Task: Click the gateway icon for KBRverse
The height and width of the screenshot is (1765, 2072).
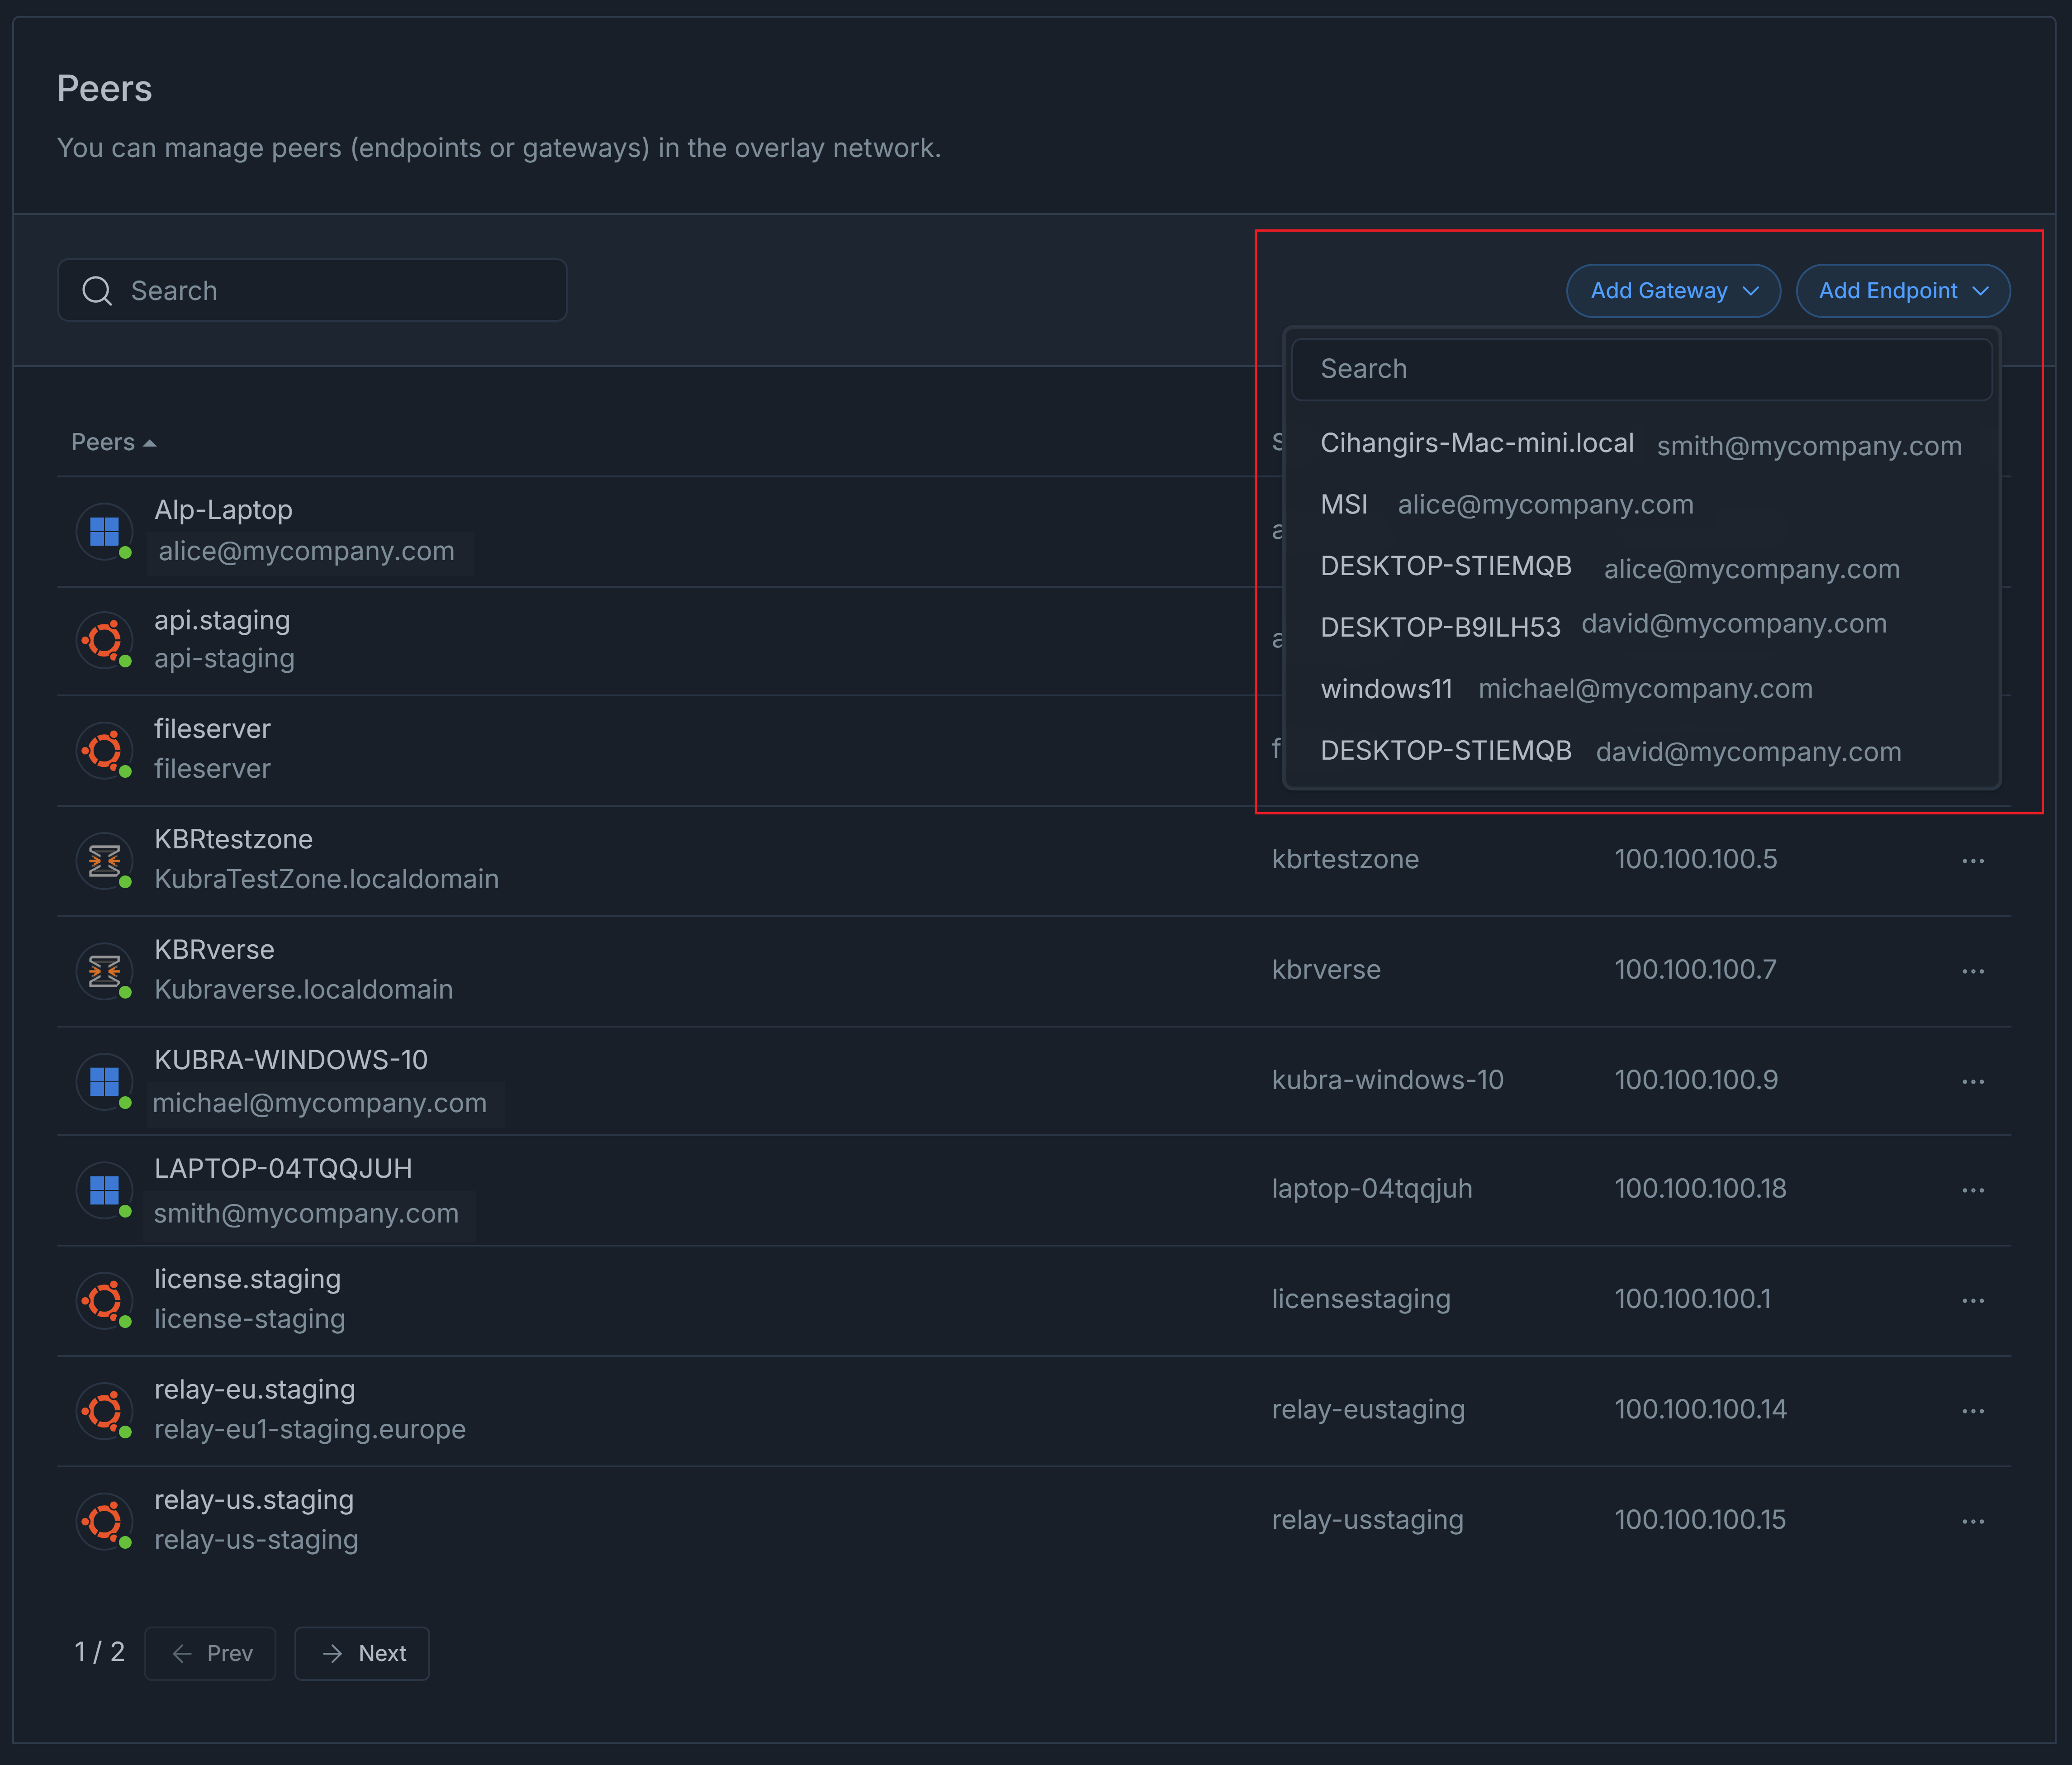Action: pyautogui.click(x=104, y=971)
